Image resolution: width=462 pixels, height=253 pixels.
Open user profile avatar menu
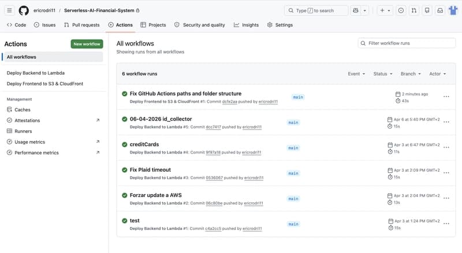click(453, 10)
